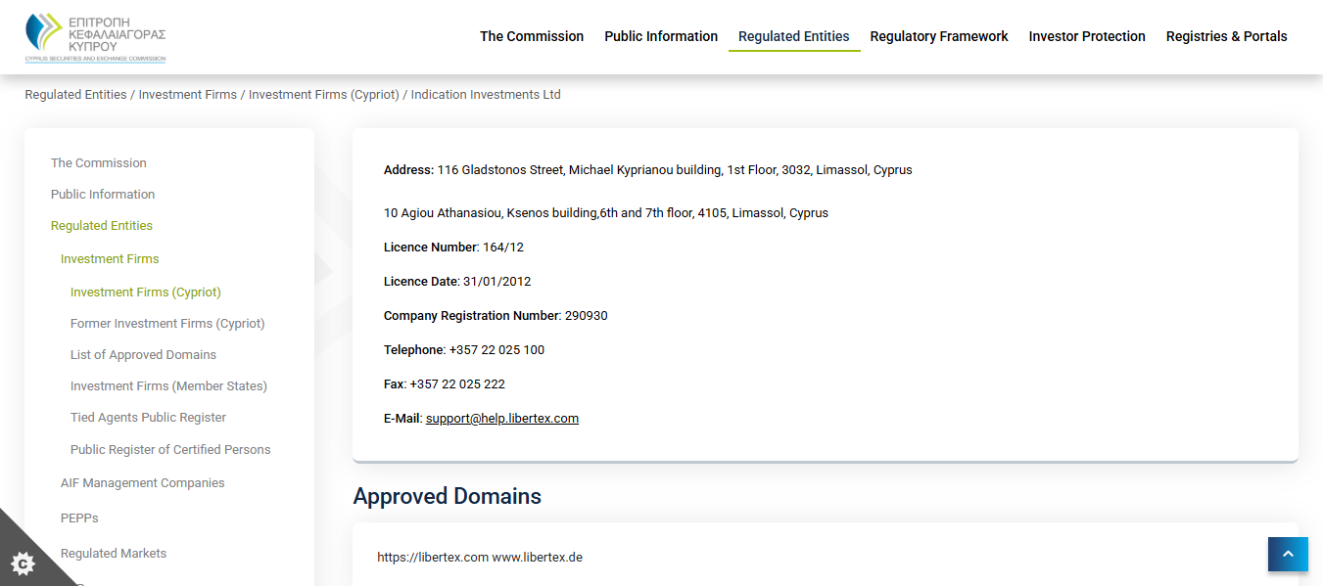Click the scroll-to-top arrow button
Image resolution: width=1323 pixels, height=586 pixels.
click(1288, 554)
